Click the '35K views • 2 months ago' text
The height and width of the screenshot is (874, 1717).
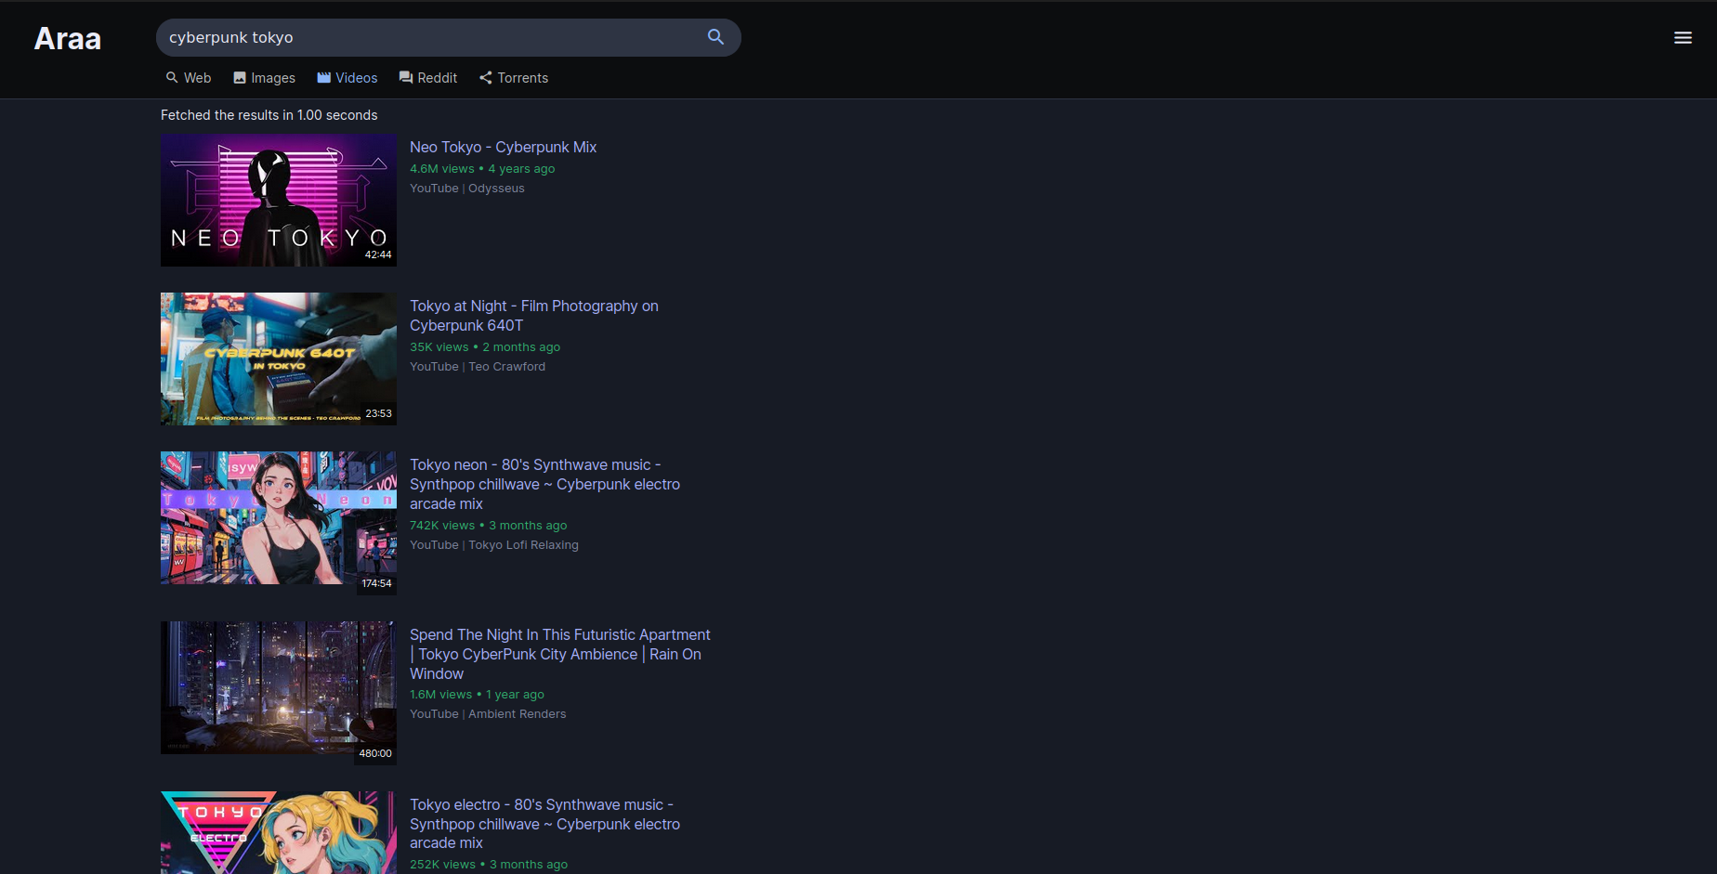[x=485, y=347]
